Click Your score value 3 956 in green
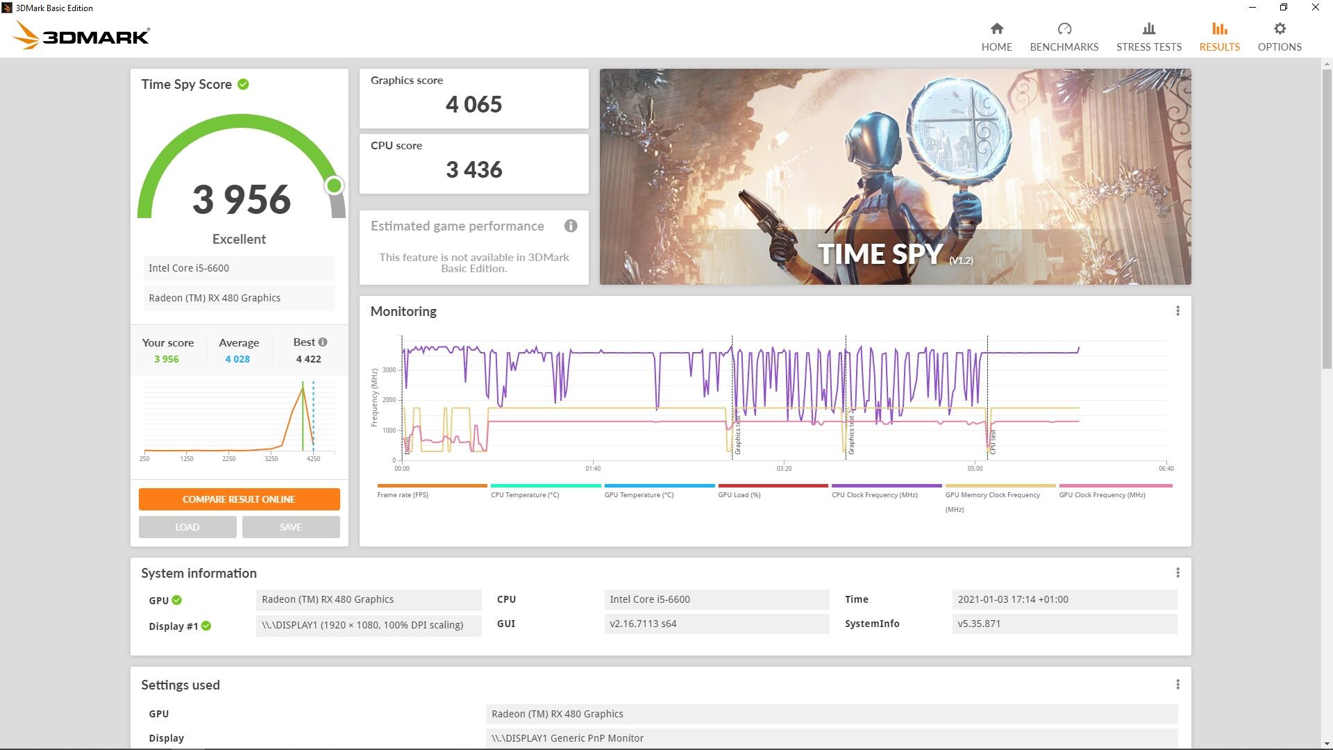This screenshot has width=1333, height=750. click(167, 359)
